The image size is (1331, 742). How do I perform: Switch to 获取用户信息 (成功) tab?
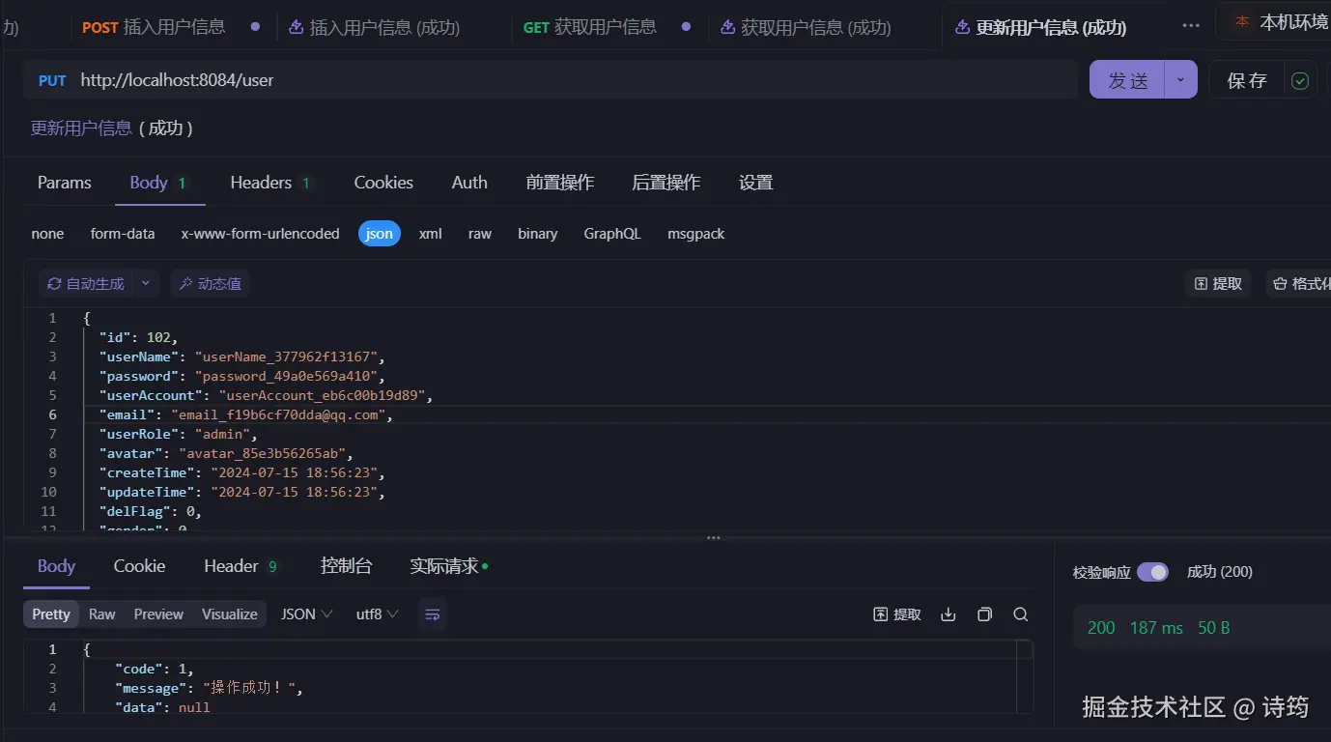[806, 27]
